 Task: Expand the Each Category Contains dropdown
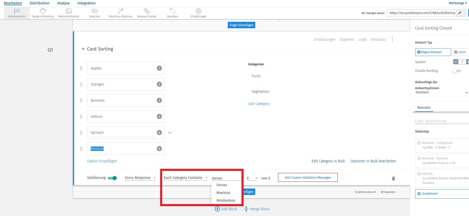point(186,178)
